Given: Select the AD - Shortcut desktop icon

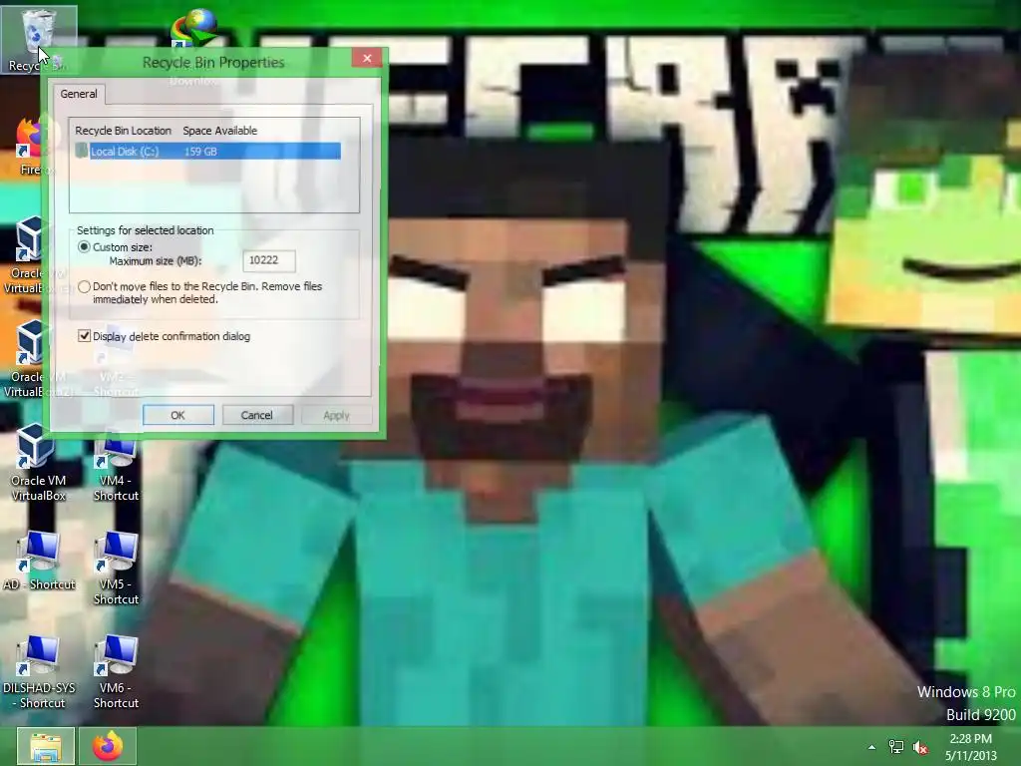Looking at the screenshot, I should [39, 562].
